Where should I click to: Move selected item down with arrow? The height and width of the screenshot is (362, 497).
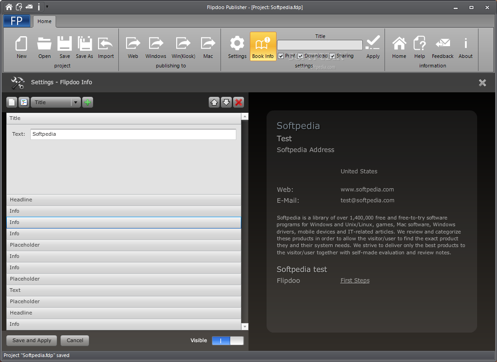(x=226, y=102)
